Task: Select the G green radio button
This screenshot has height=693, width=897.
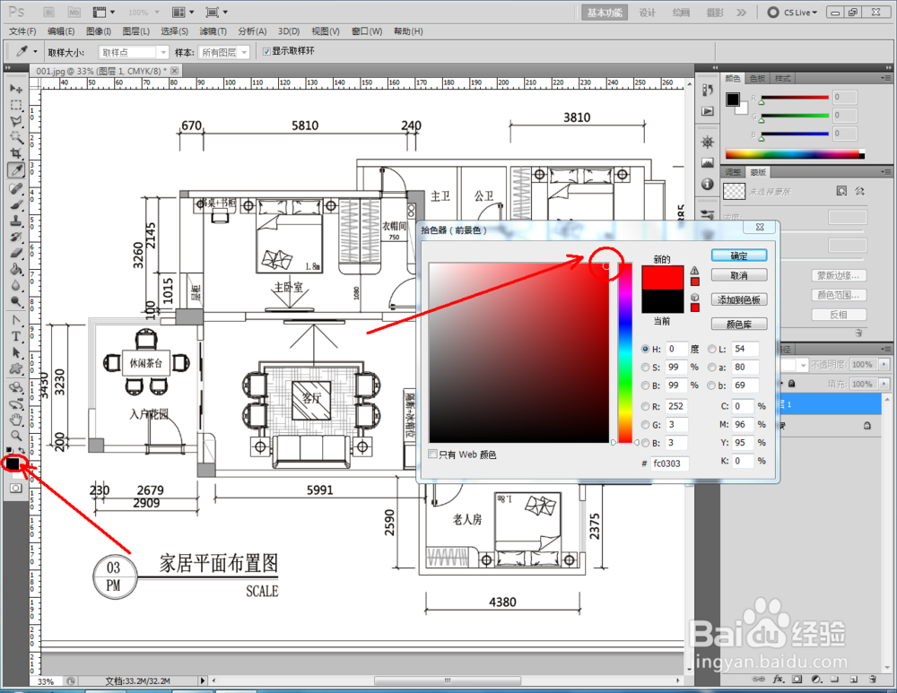Action: tap(645, 425)
